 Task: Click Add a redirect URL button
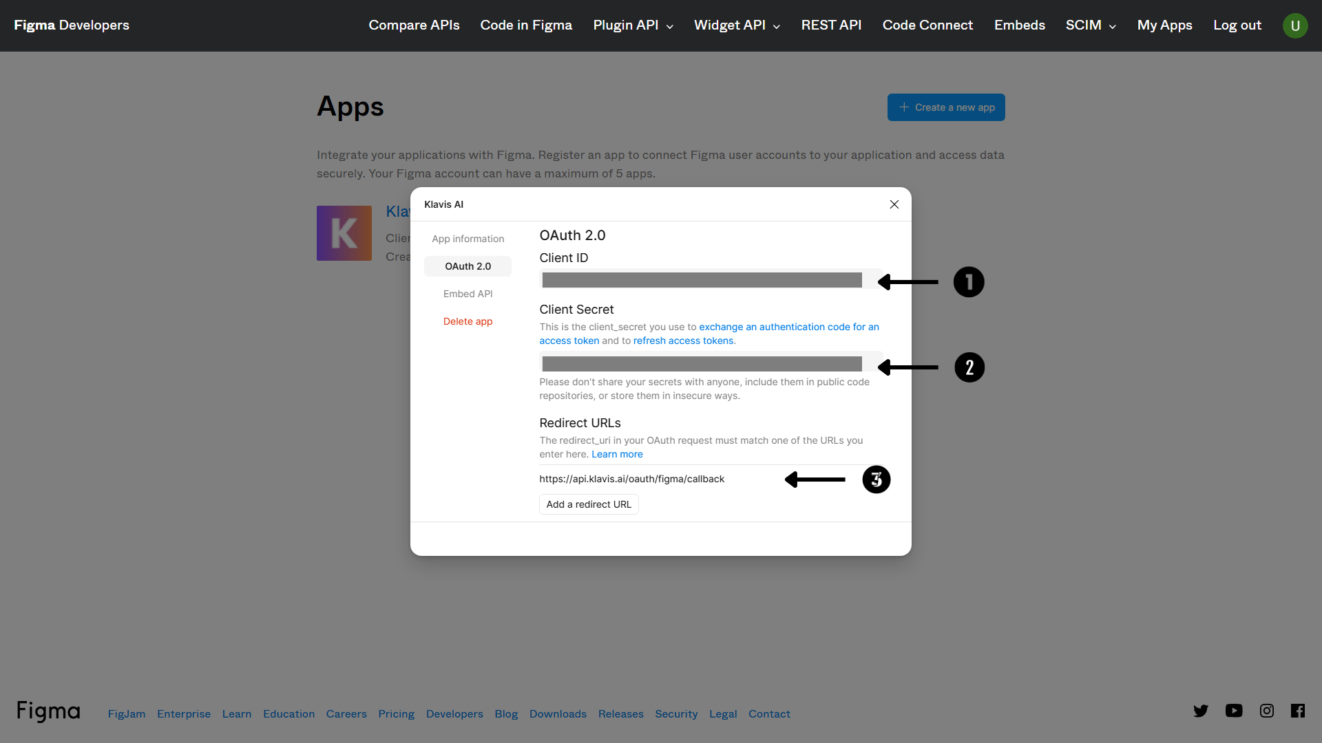tap(589, 504)
